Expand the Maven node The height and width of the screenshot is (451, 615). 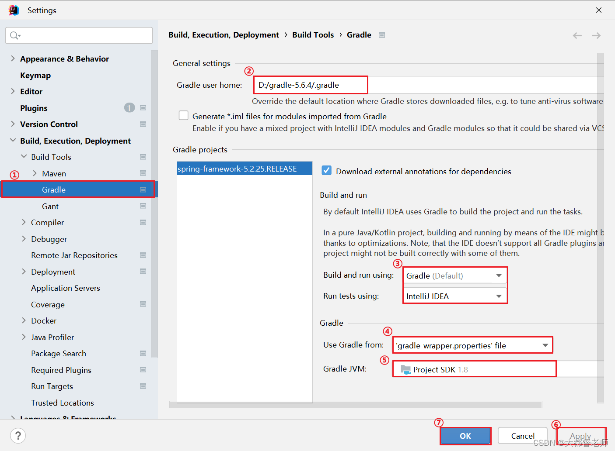tap(35, 173)
